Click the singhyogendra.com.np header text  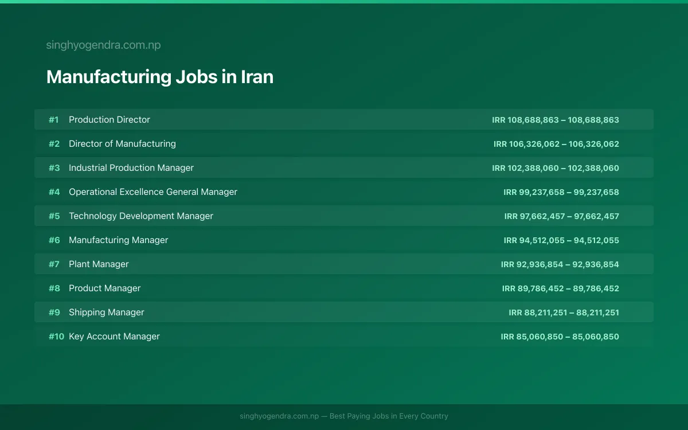click(103, 45)
